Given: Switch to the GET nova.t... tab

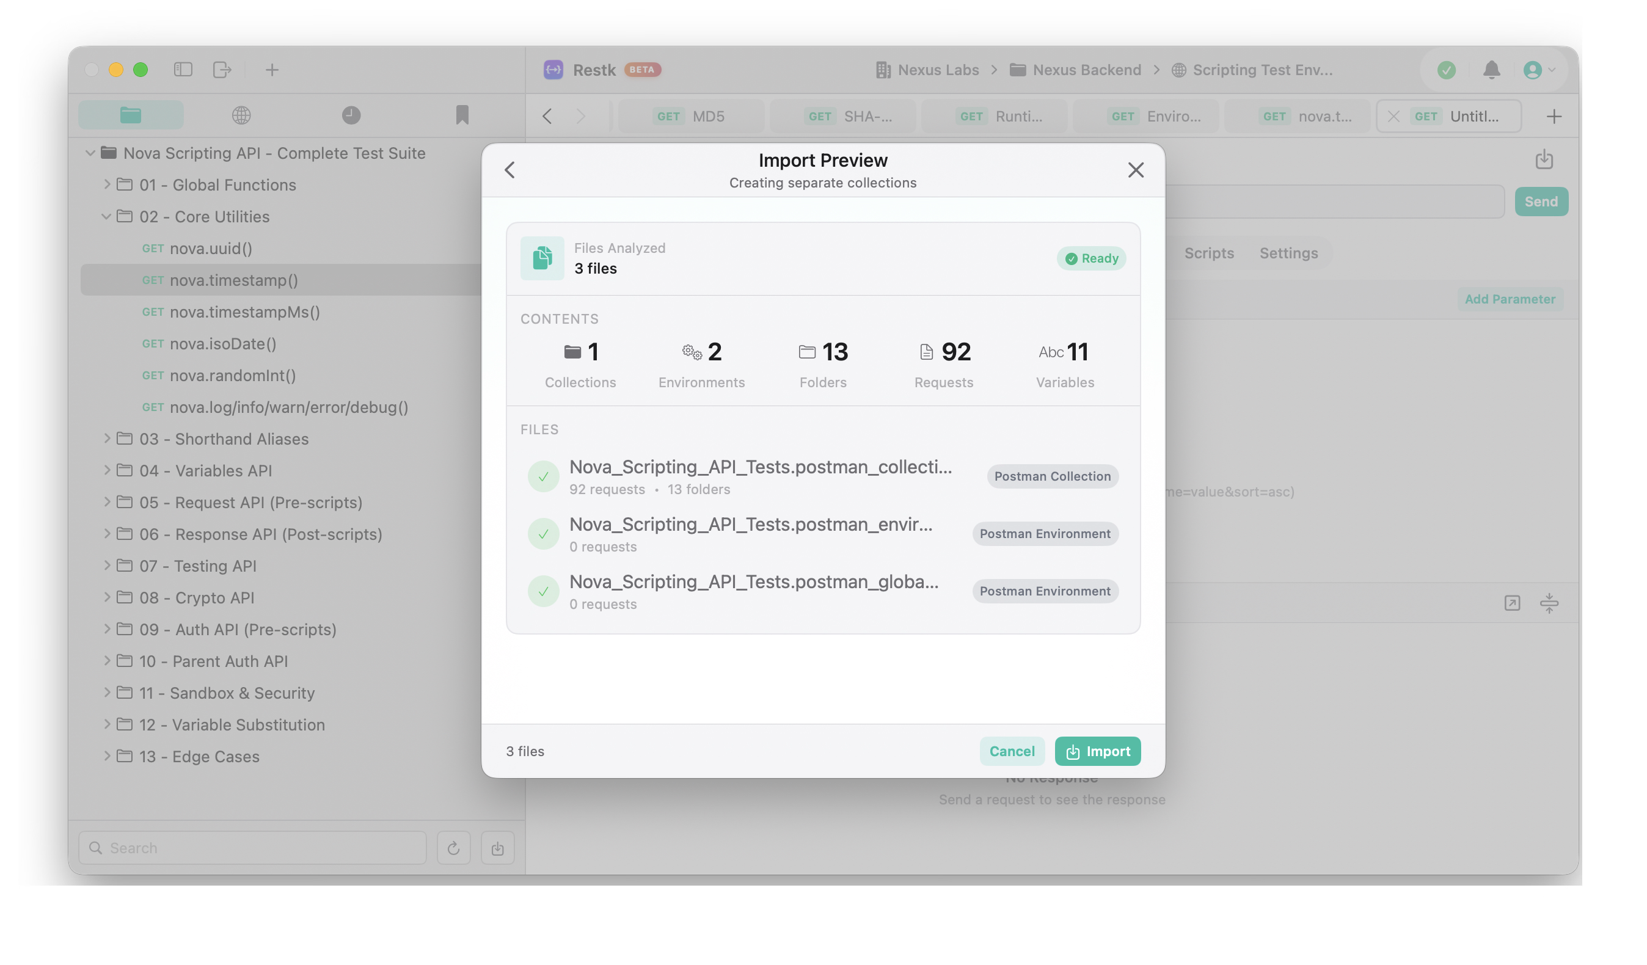Looking at the screenshot, I should 1298,116.
